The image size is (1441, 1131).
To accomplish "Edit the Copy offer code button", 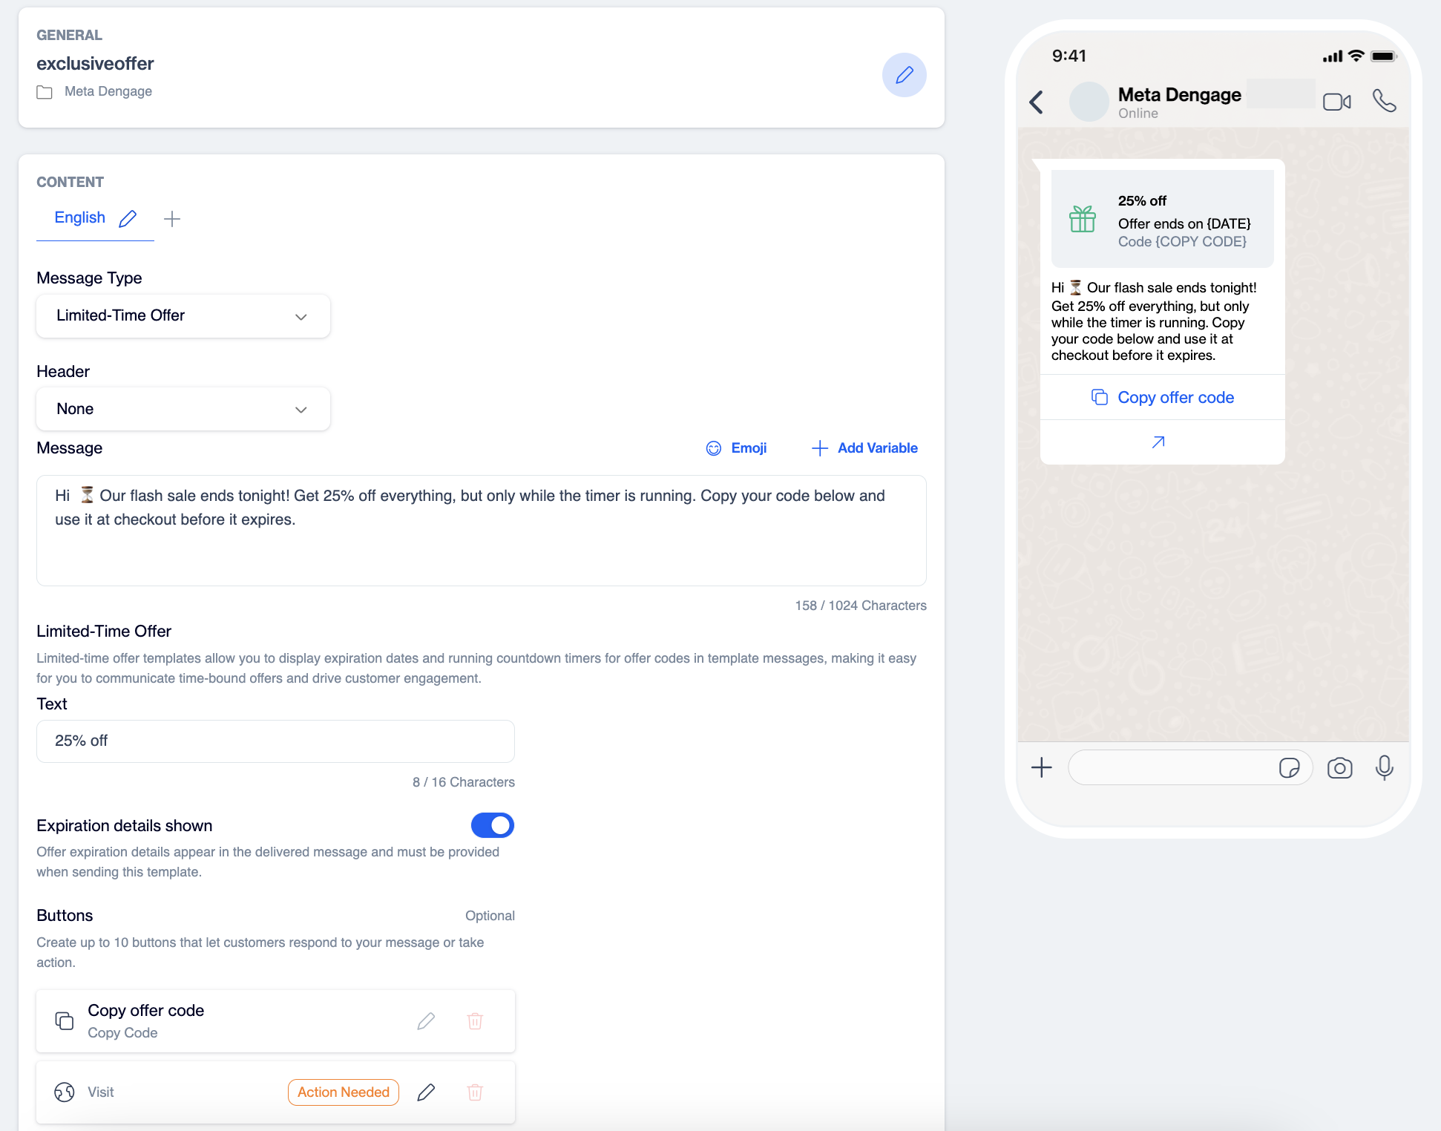I will (x=426, y=1021).
